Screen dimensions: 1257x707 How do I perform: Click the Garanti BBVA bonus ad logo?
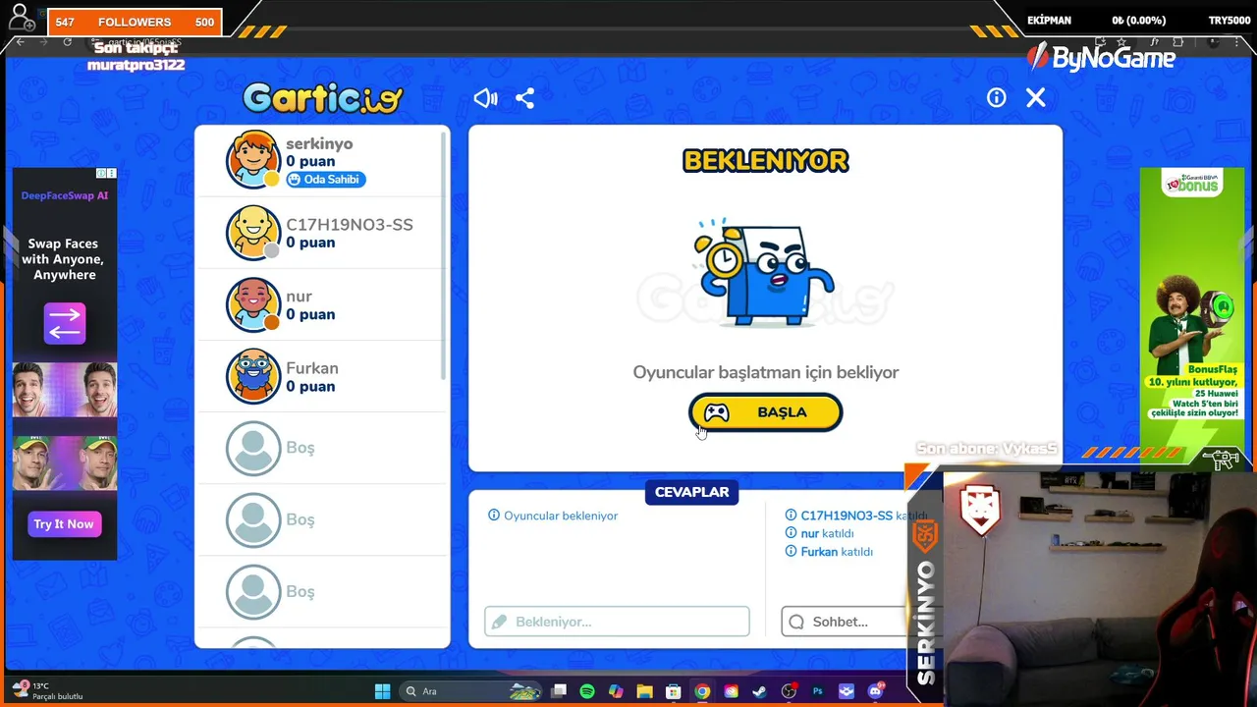[1191, 183]
